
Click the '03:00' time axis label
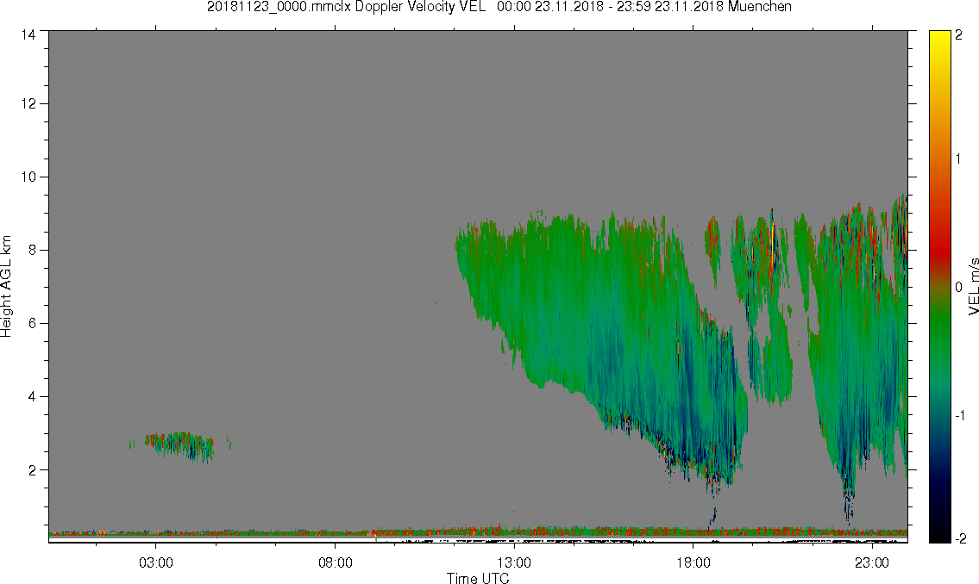[155, 562]
